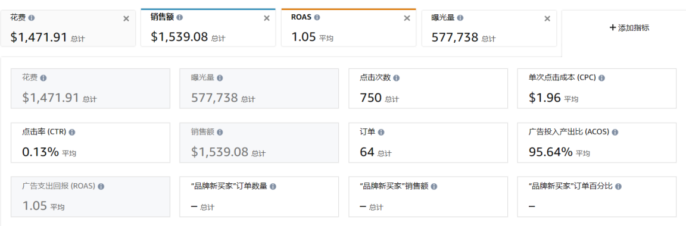Remove the ROAS metric card
This screenshot has height=226, width=686.
click(x=407, y=18)
